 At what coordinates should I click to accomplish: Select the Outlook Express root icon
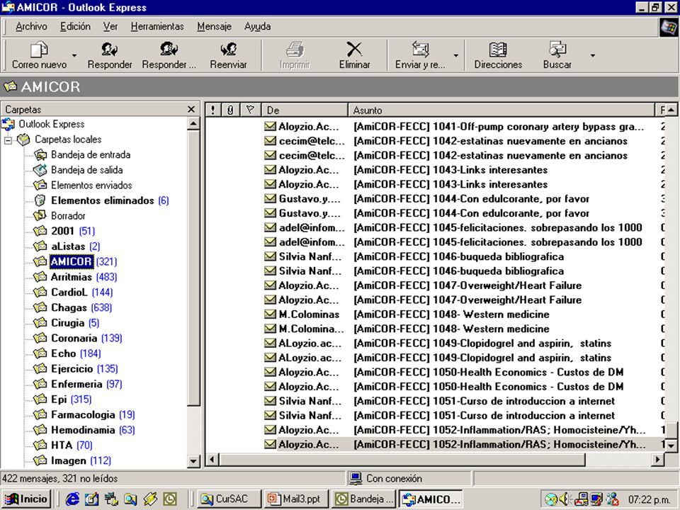(8, 124)
